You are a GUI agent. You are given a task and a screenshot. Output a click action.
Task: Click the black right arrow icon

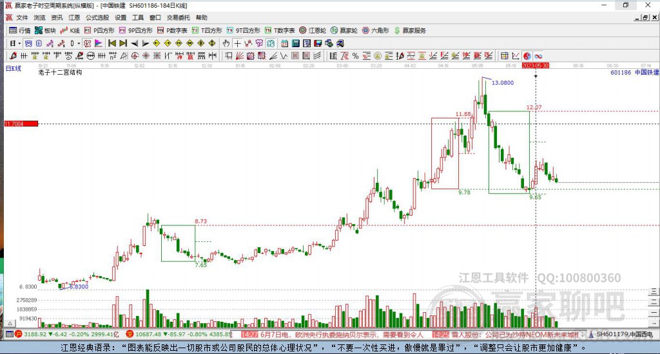(146, 43)
